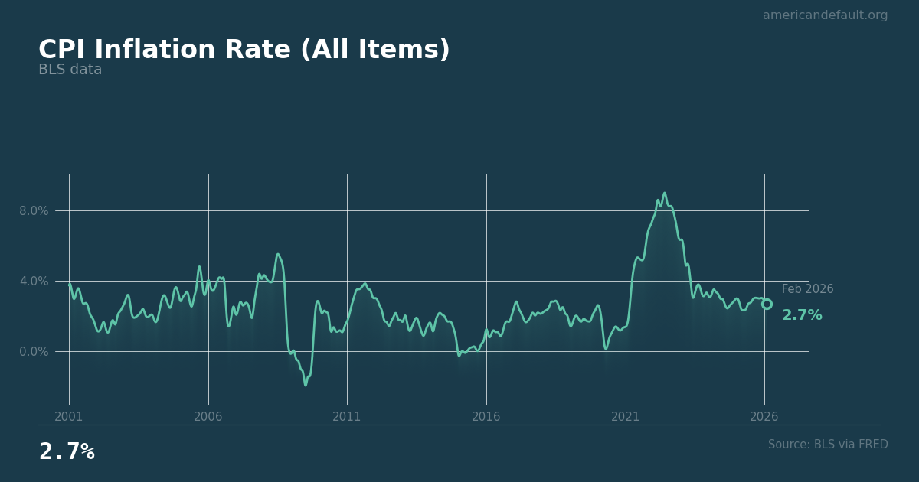Image resolution: width=919 pixels, height=482 pixels.
Task: Select the 2021 x-axis tick label
Action: 626,417
